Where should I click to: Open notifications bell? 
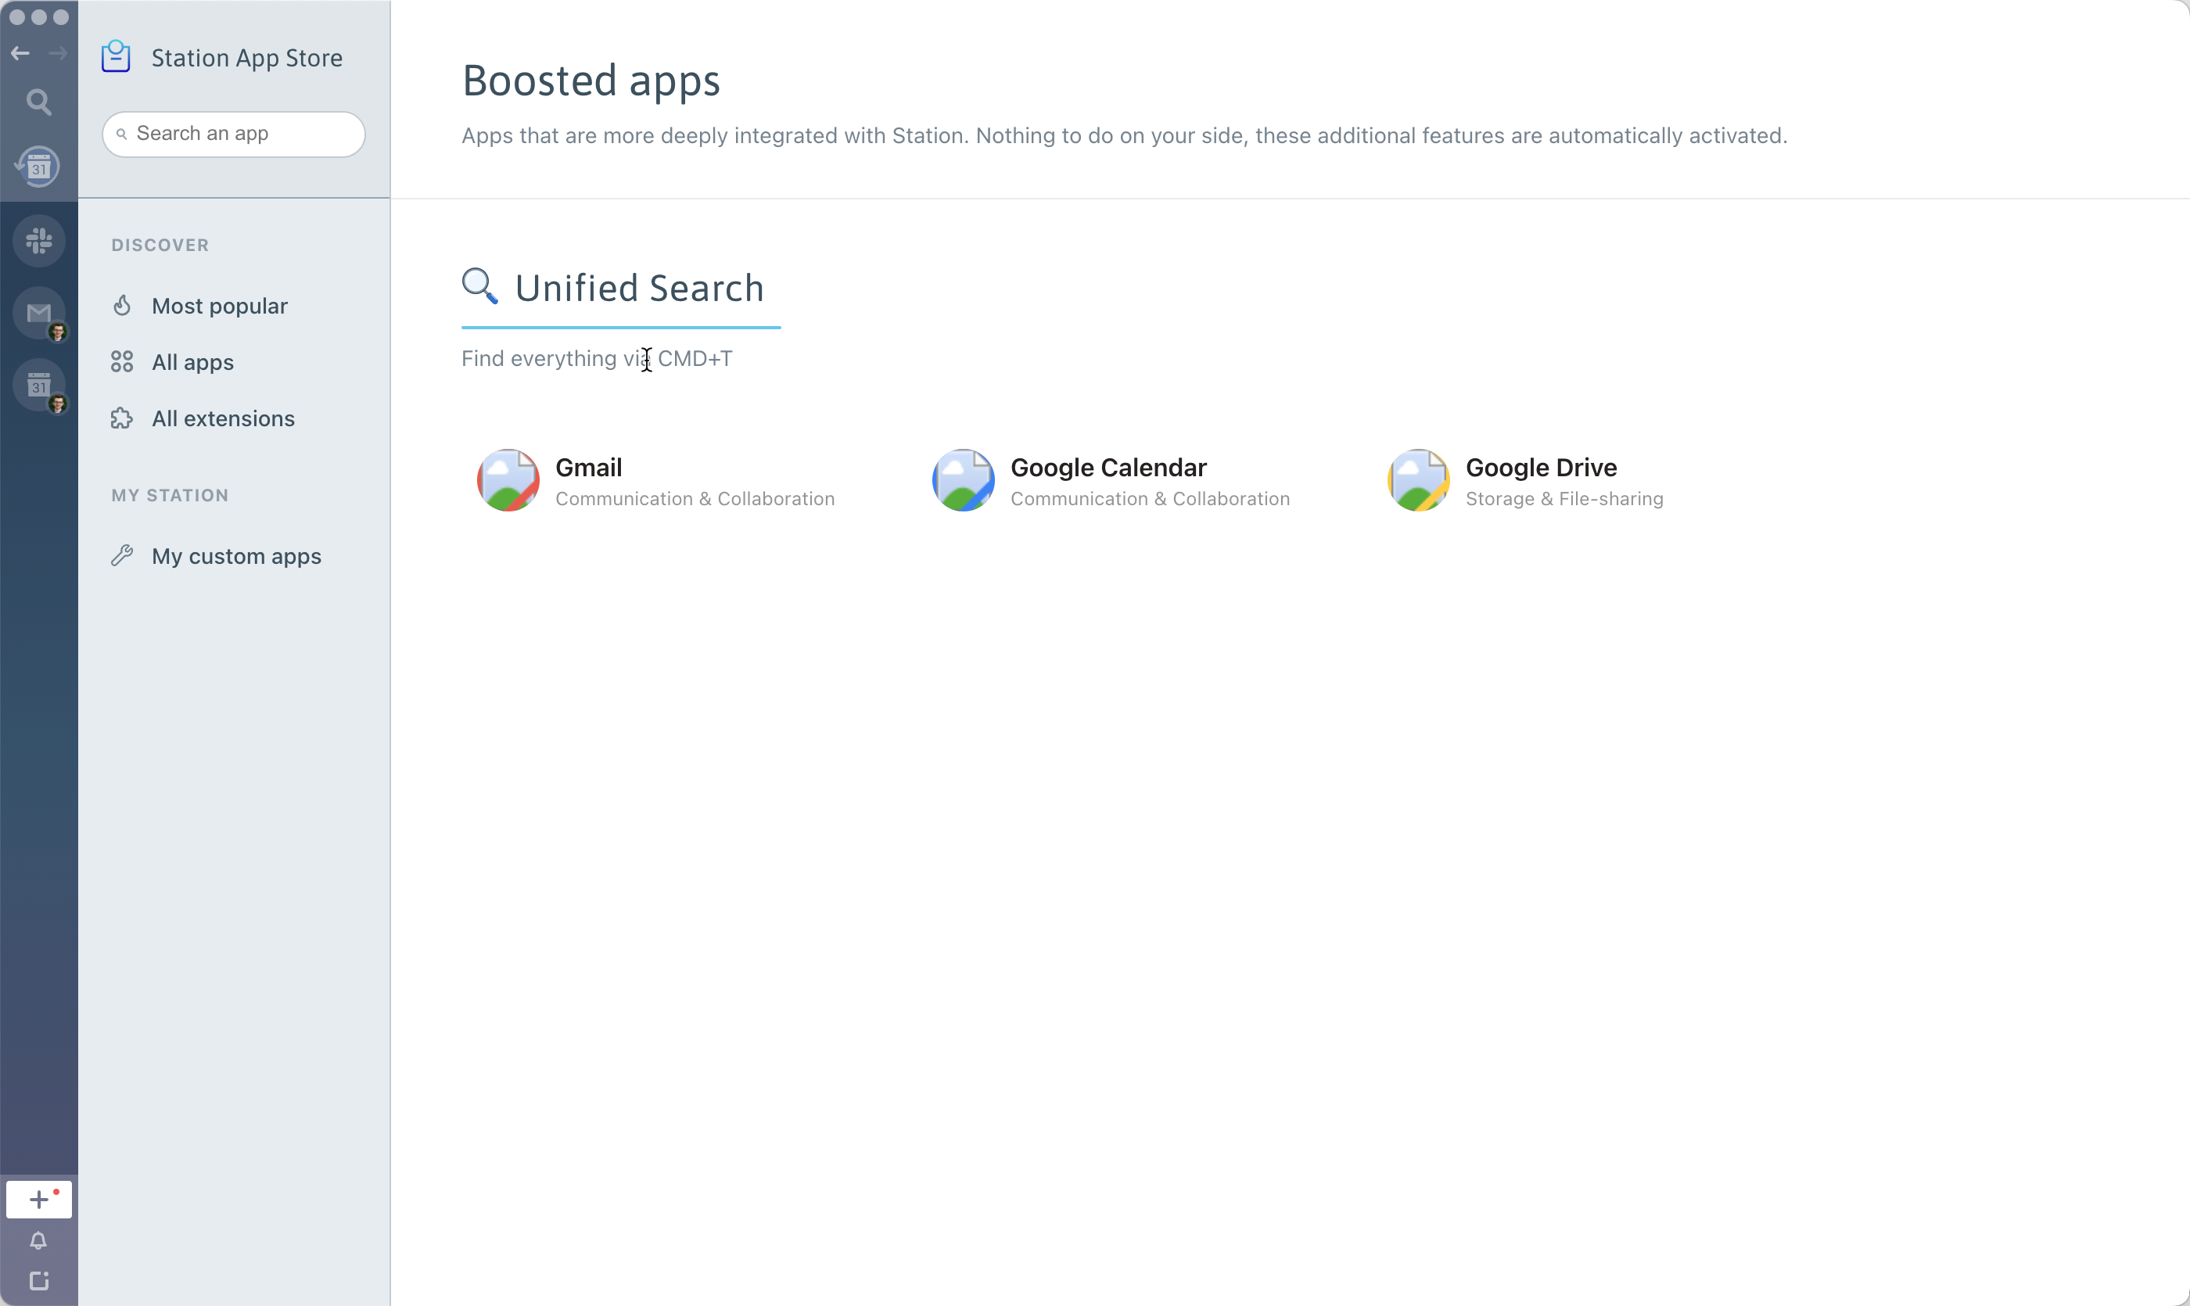click(39, 1241)
